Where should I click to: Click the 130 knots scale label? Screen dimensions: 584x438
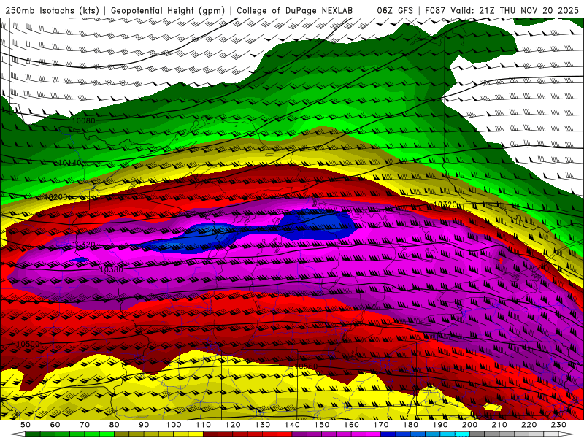point(263,425)
